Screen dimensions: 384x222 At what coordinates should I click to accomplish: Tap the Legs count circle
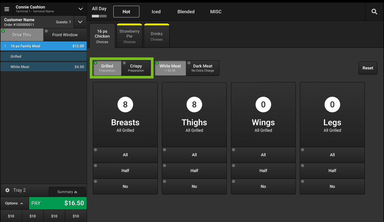point(332,105)
